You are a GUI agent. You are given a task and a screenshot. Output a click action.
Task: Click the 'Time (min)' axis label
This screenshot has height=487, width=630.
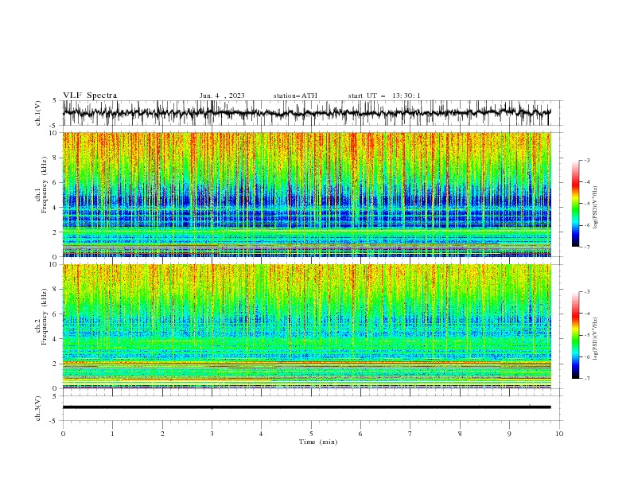[x=318, y=442]
